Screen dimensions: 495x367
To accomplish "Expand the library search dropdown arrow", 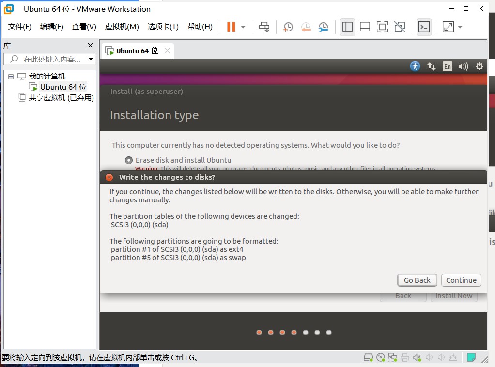I will tap(91, 59).
